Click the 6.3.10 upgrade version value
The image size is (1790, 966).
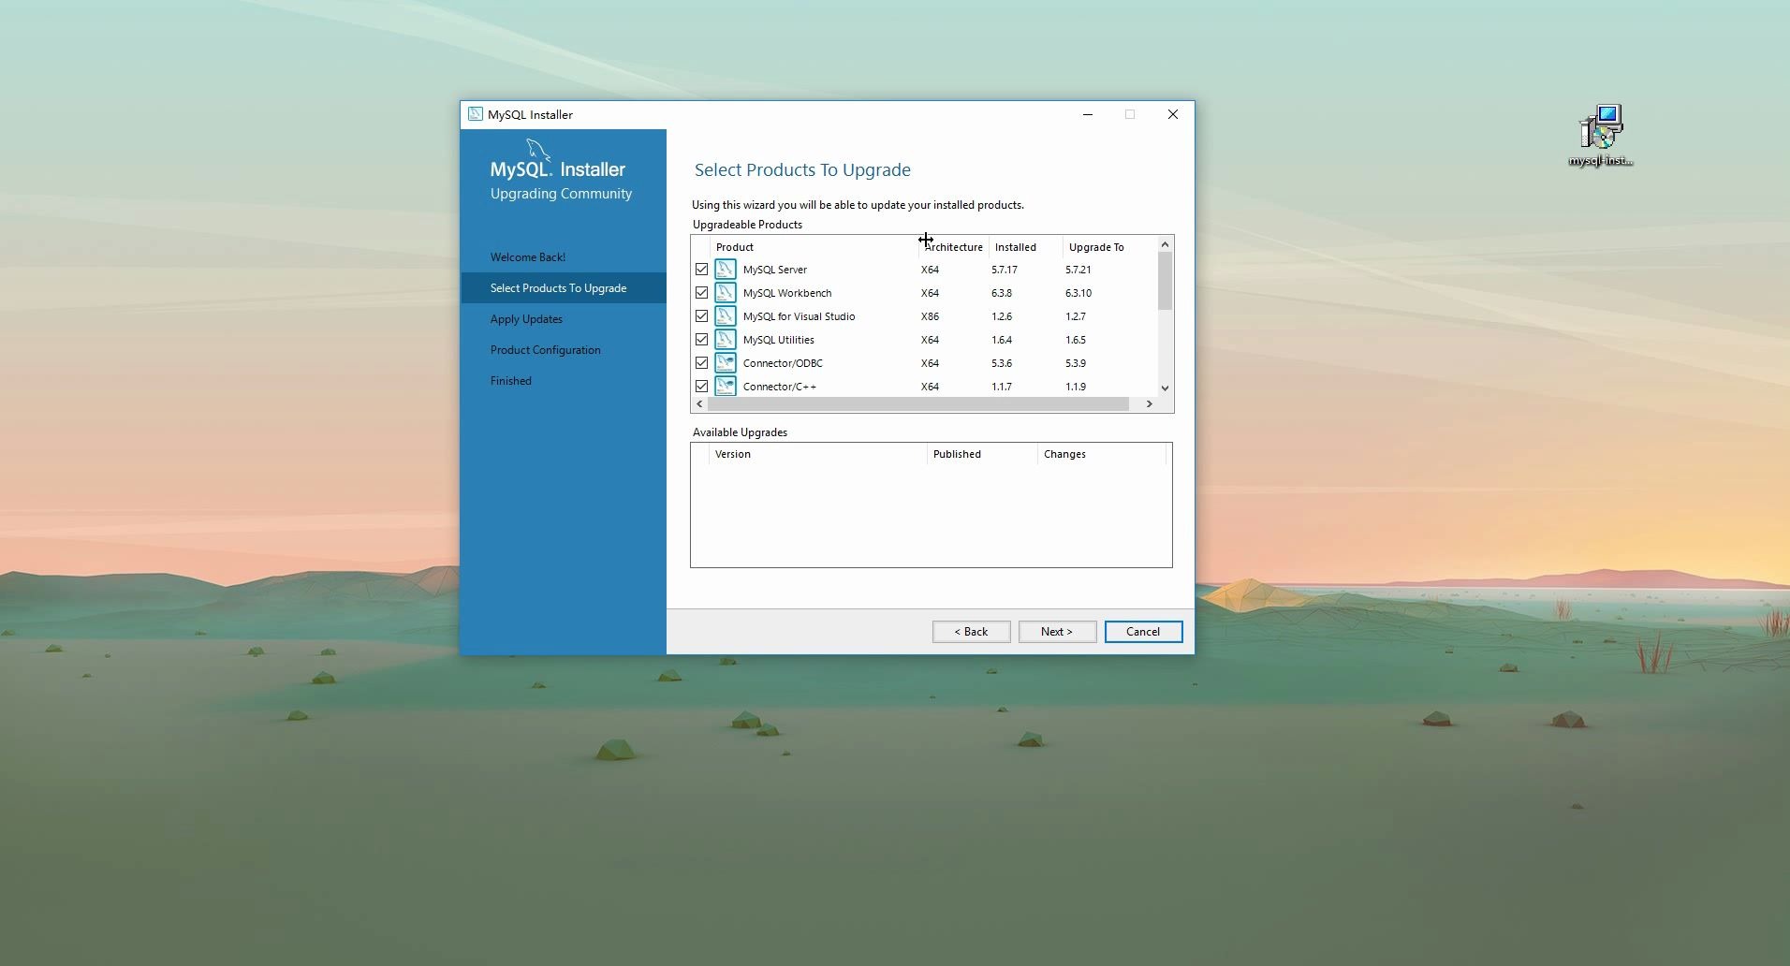coord(1078,293)
